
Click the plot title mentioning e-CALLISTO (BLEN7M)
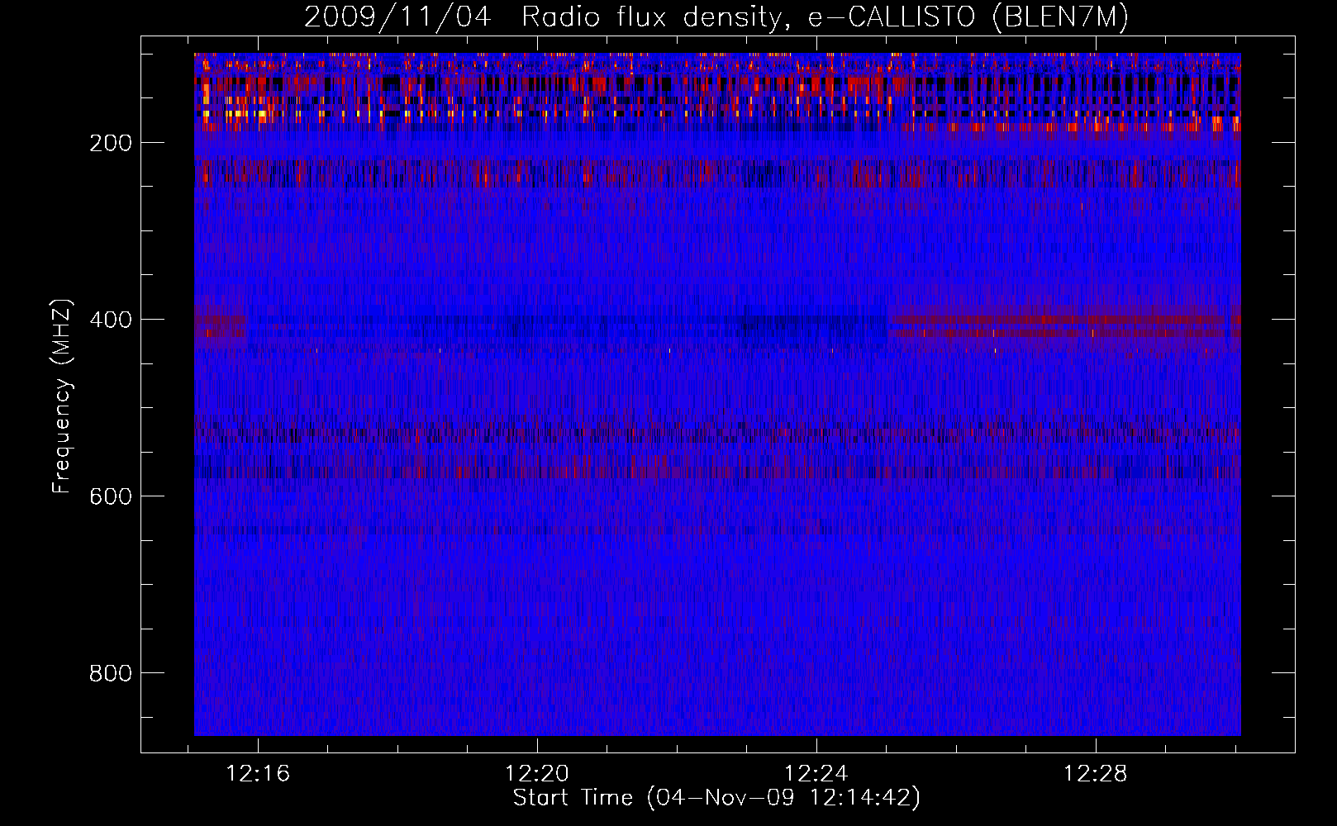point(716,17)
